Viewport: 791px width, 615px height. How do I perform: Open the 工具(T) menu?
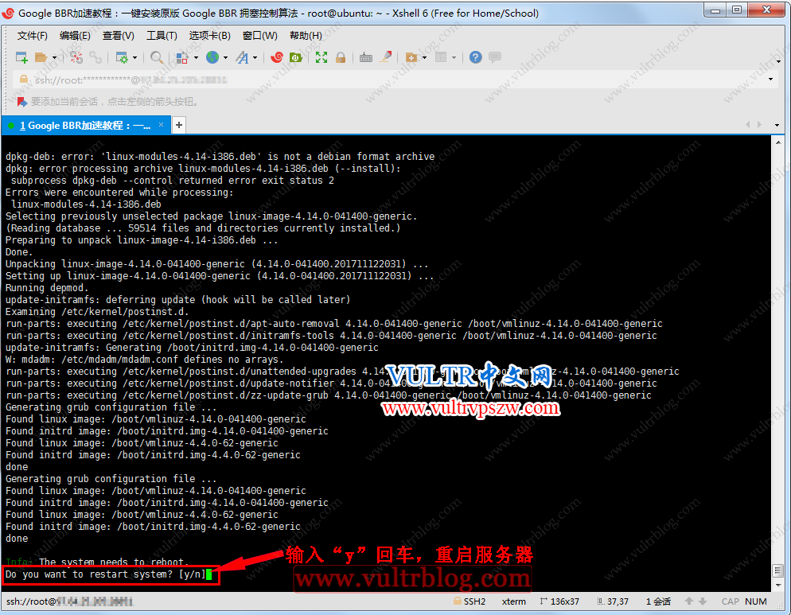pos(162,35)
